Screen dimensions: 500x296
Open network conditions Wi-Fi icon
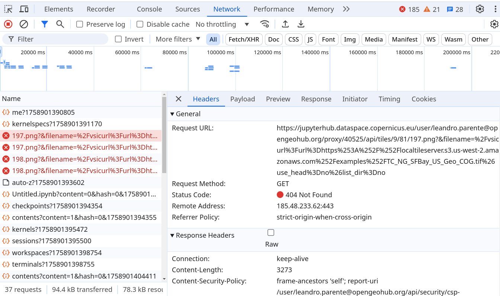click(265, 24)
